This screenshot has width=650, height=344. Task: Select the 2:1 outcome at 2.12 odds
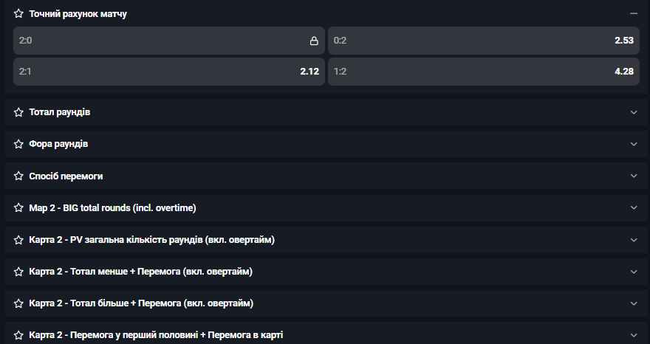169,72
